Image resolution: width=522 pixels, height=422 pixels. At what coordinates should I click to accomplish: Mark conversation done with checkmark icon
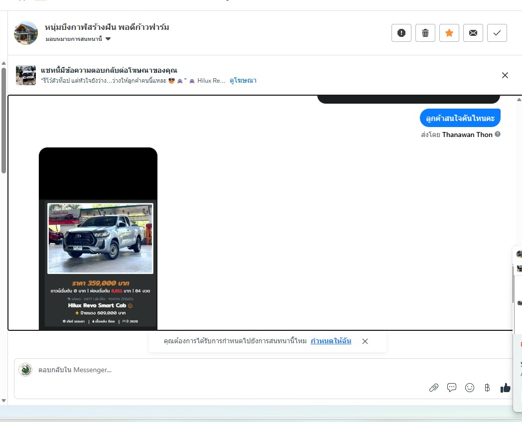[x=497, y=33]
